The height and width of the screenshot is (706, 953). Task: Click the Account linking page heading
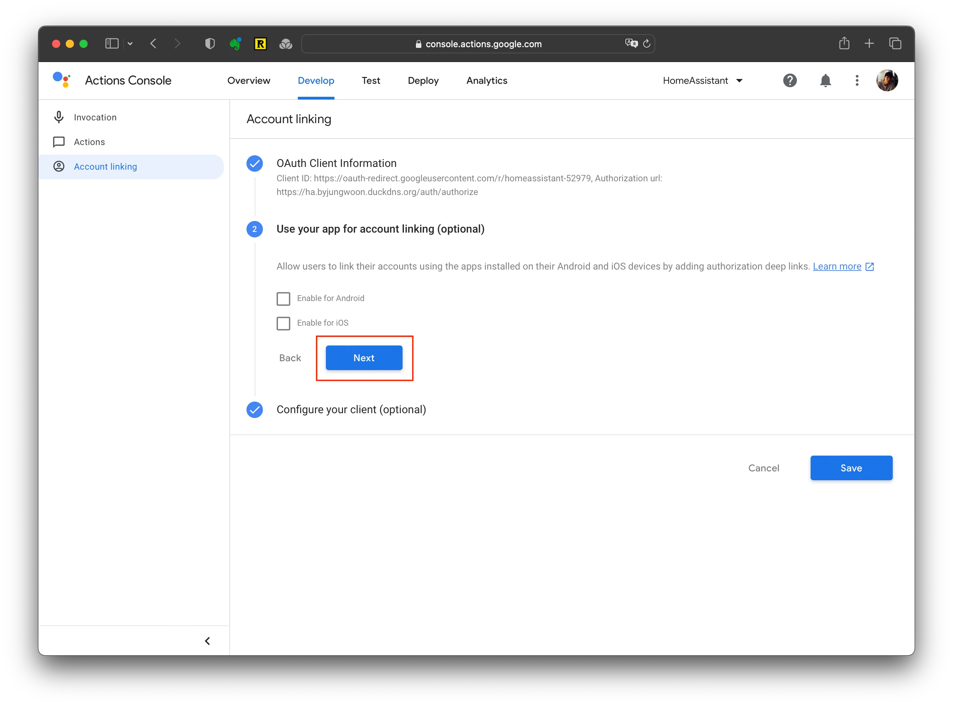point(289,119)
